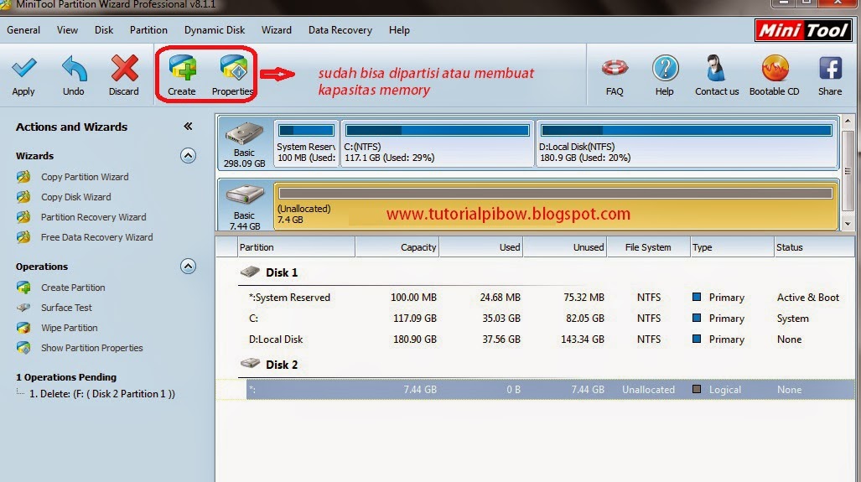Collapse the Actions and Wizards panel
Image resolution: width=861 pixels, height=482 pixels.
pos(188,127)
